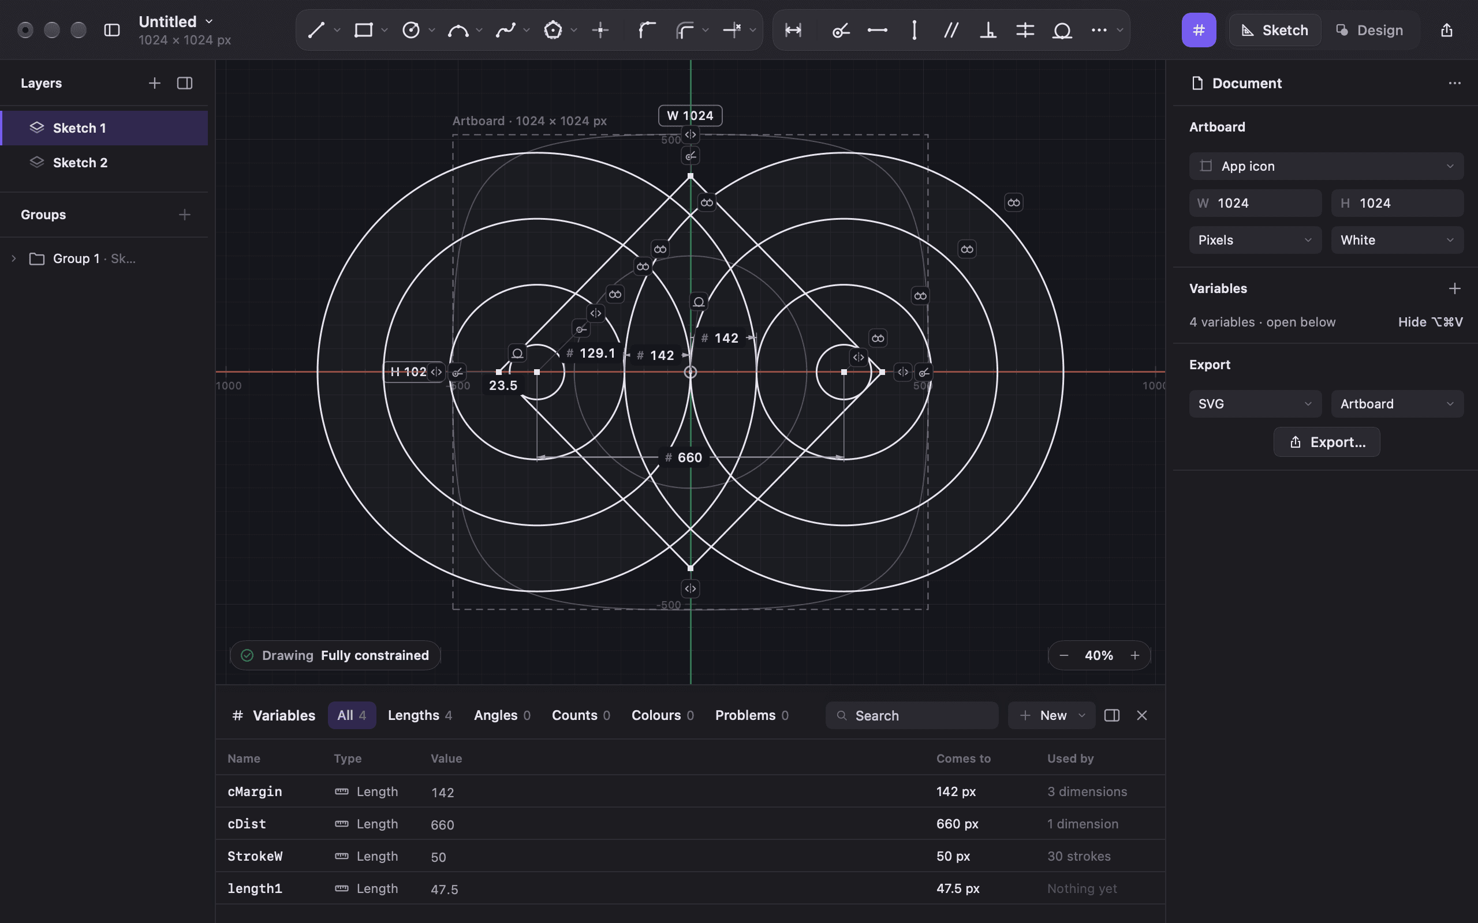Switch to Sketch mode
This screenshot has width=1478, height=923.
click(1275, 30)
